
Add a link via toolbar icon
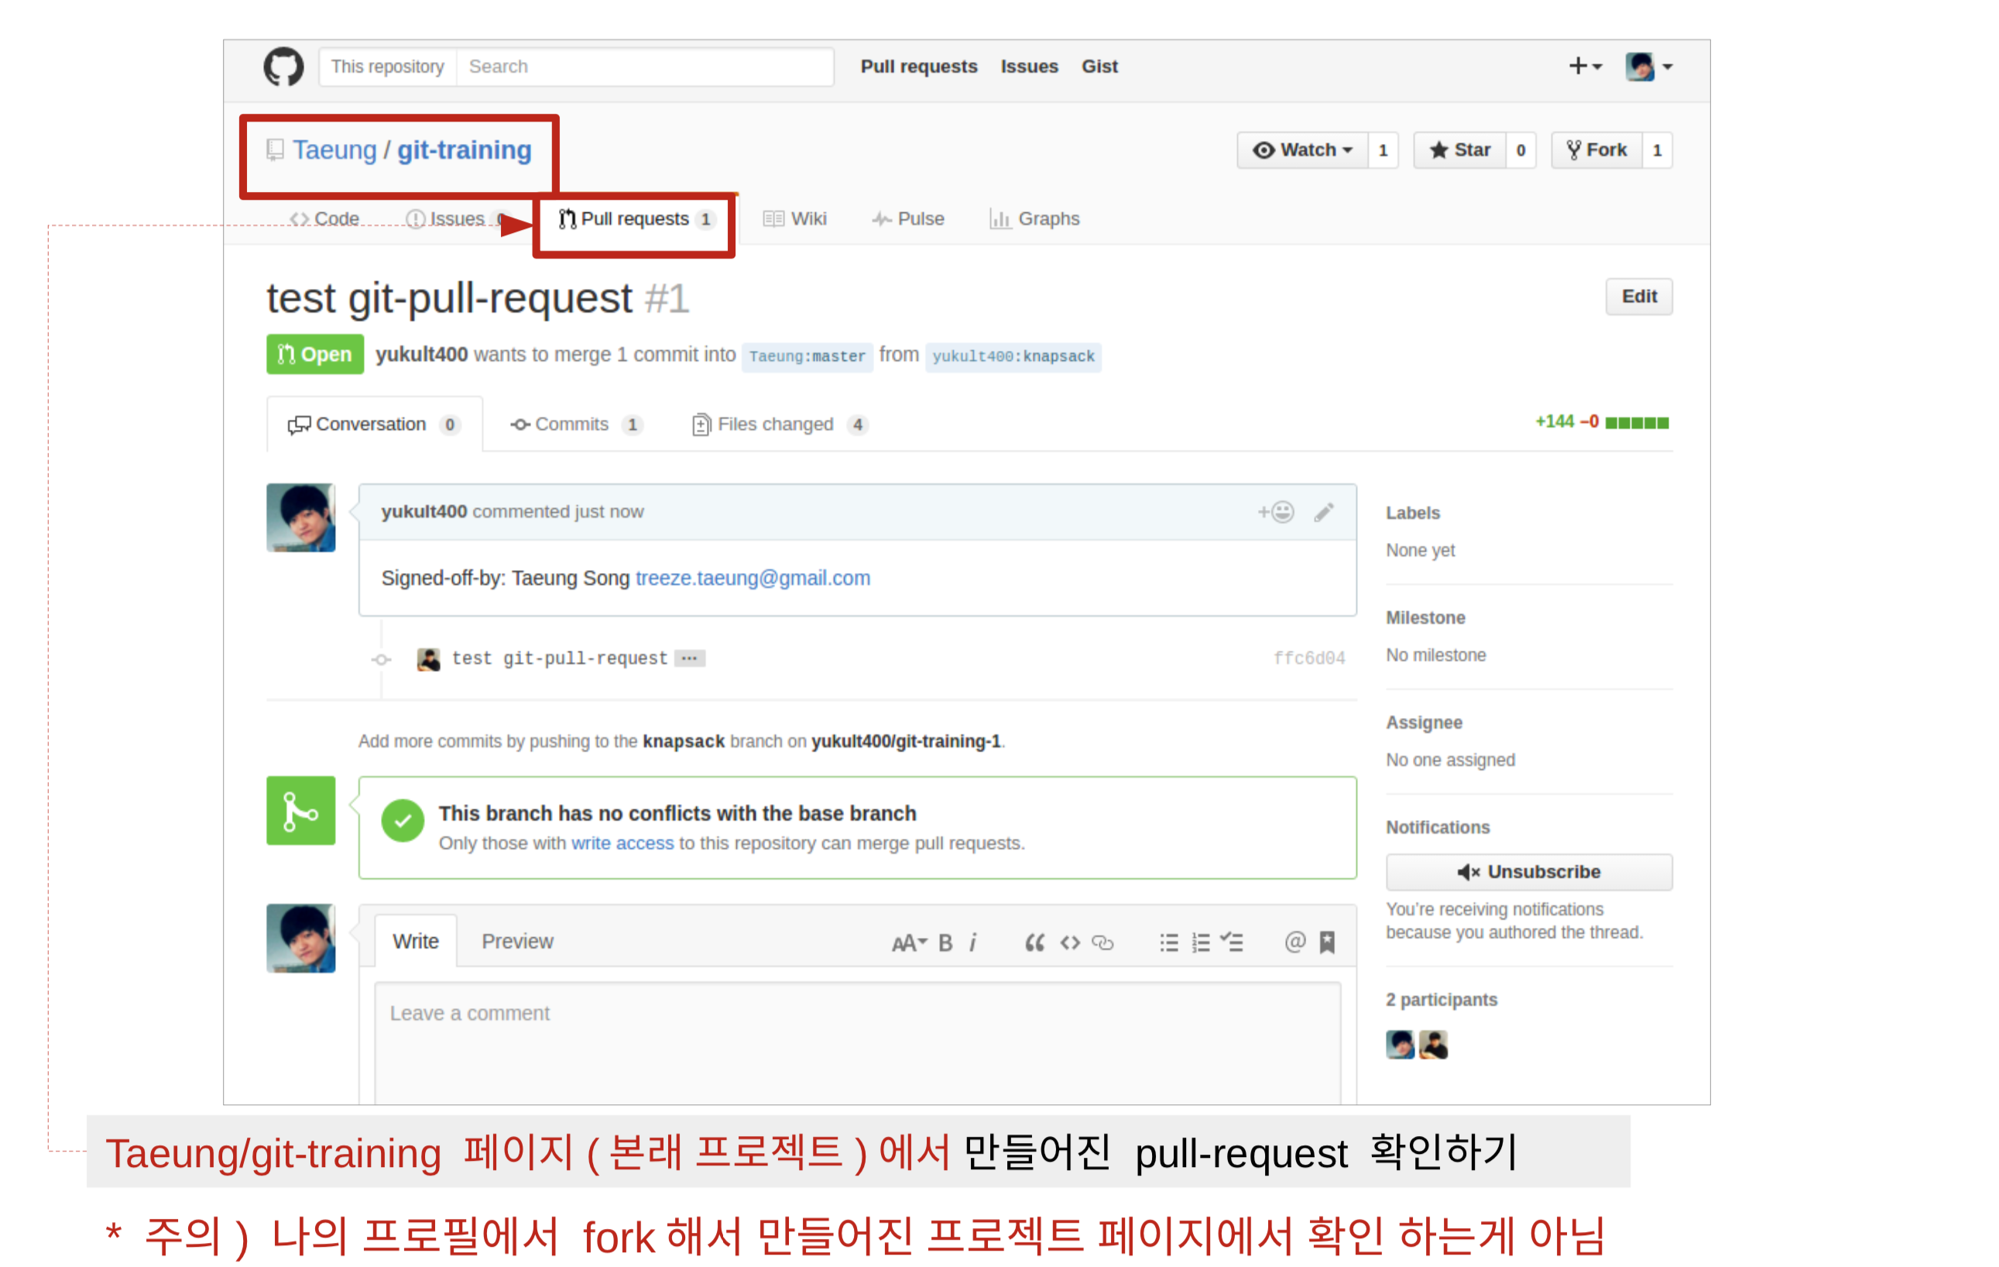1102,943
